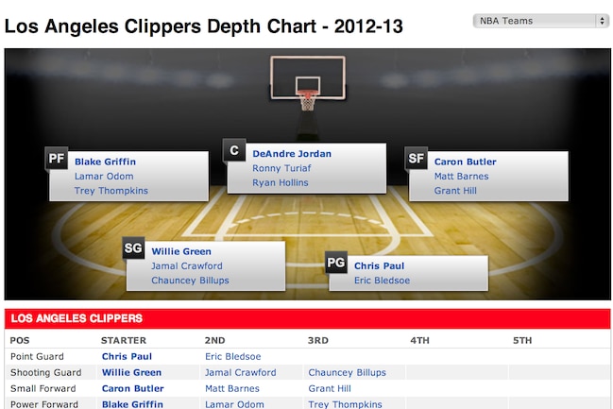Click the Shooting Guard row label
Image resolution: width=613 pixels, height=409 pixels.
point(46,373)
